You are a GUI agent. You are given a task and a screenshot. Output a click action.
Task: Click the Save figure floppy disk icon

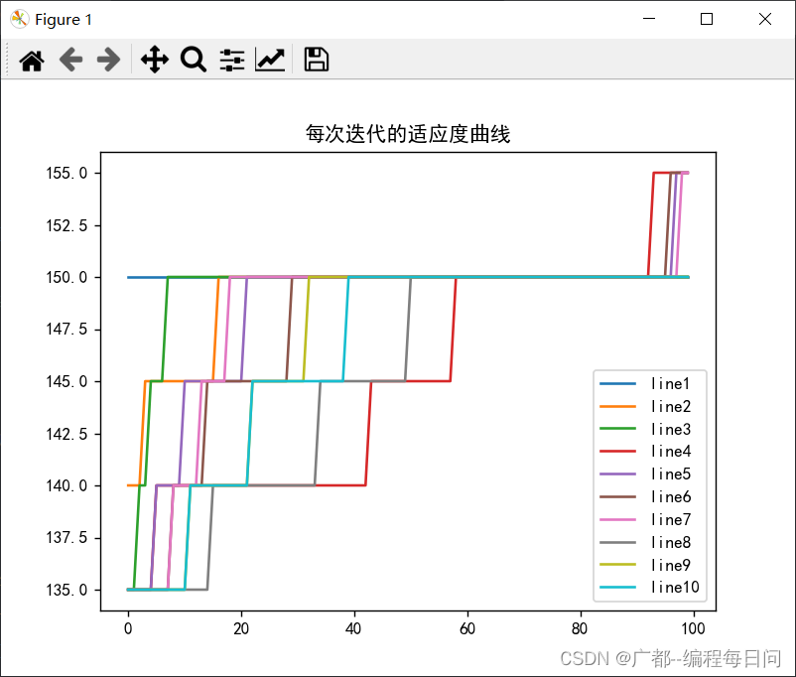pyautogui.click(x=315, y=61)
